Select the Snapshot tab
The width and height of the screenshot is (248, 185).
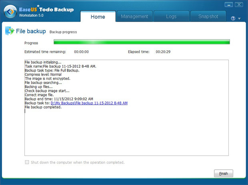pyautogui.click(x=208, y=17)
